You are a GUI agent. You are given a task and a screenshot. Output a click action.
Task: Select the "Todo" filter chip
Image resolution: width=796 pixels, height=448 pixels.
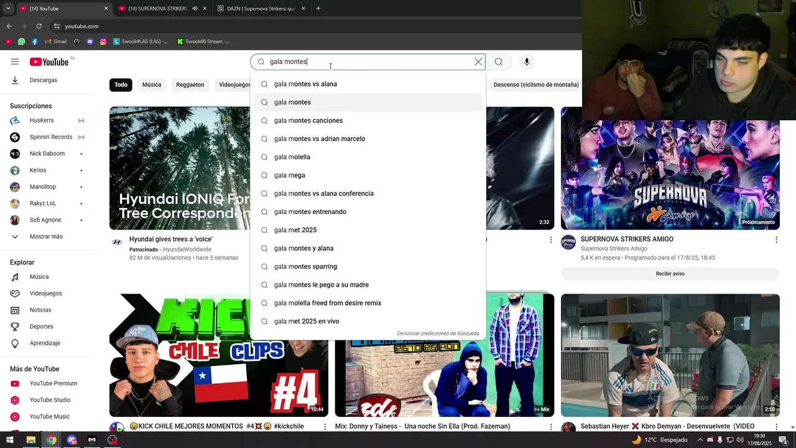[121, 85]
